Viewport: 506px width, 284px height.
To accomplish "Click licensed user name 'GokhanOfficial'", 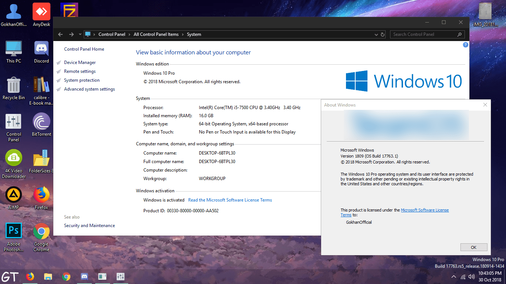I will point(359,222).
